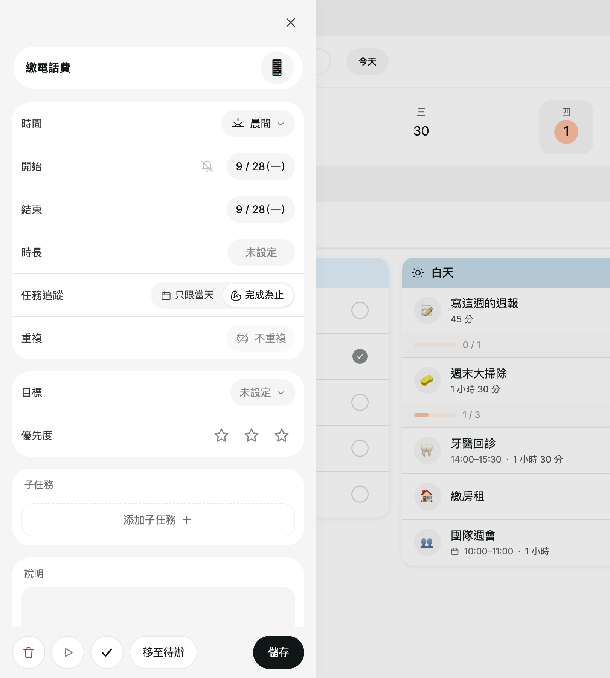Click the play start-task icon

(x=68, y=652)
